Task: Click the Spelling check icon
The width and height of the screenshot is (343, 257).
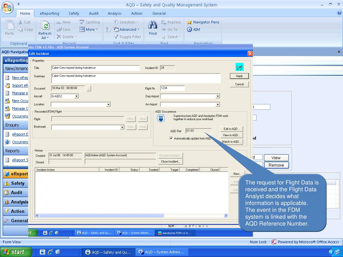Action: (82, 22)
